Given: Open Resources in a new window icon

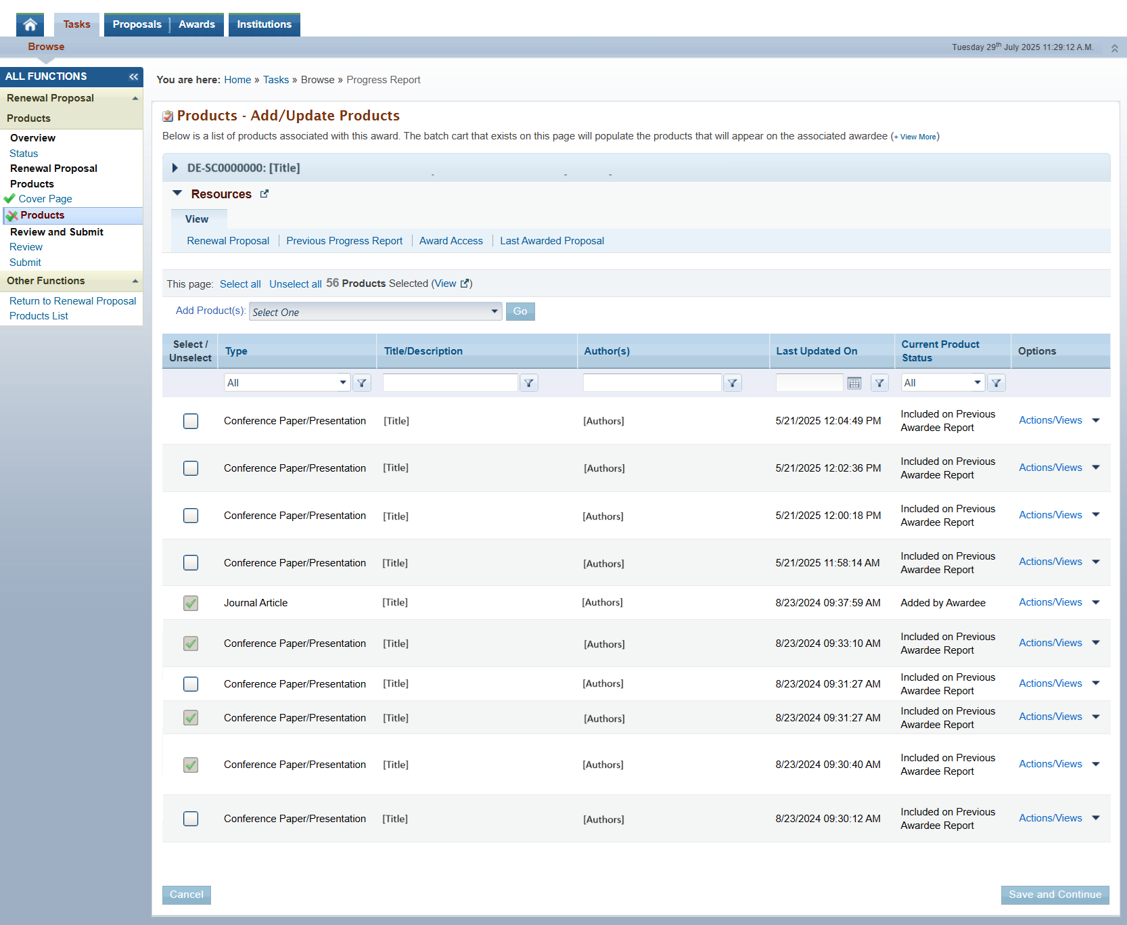Looking at the screenshot, I should pos(264,194).
